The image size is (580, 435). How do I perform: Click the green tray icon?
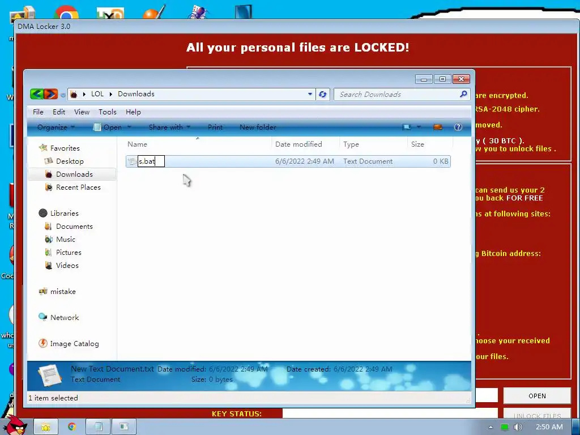(x=504, y=427)
